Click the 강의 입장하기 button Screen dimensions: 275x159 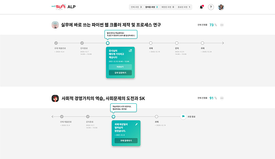coord(120,73)
